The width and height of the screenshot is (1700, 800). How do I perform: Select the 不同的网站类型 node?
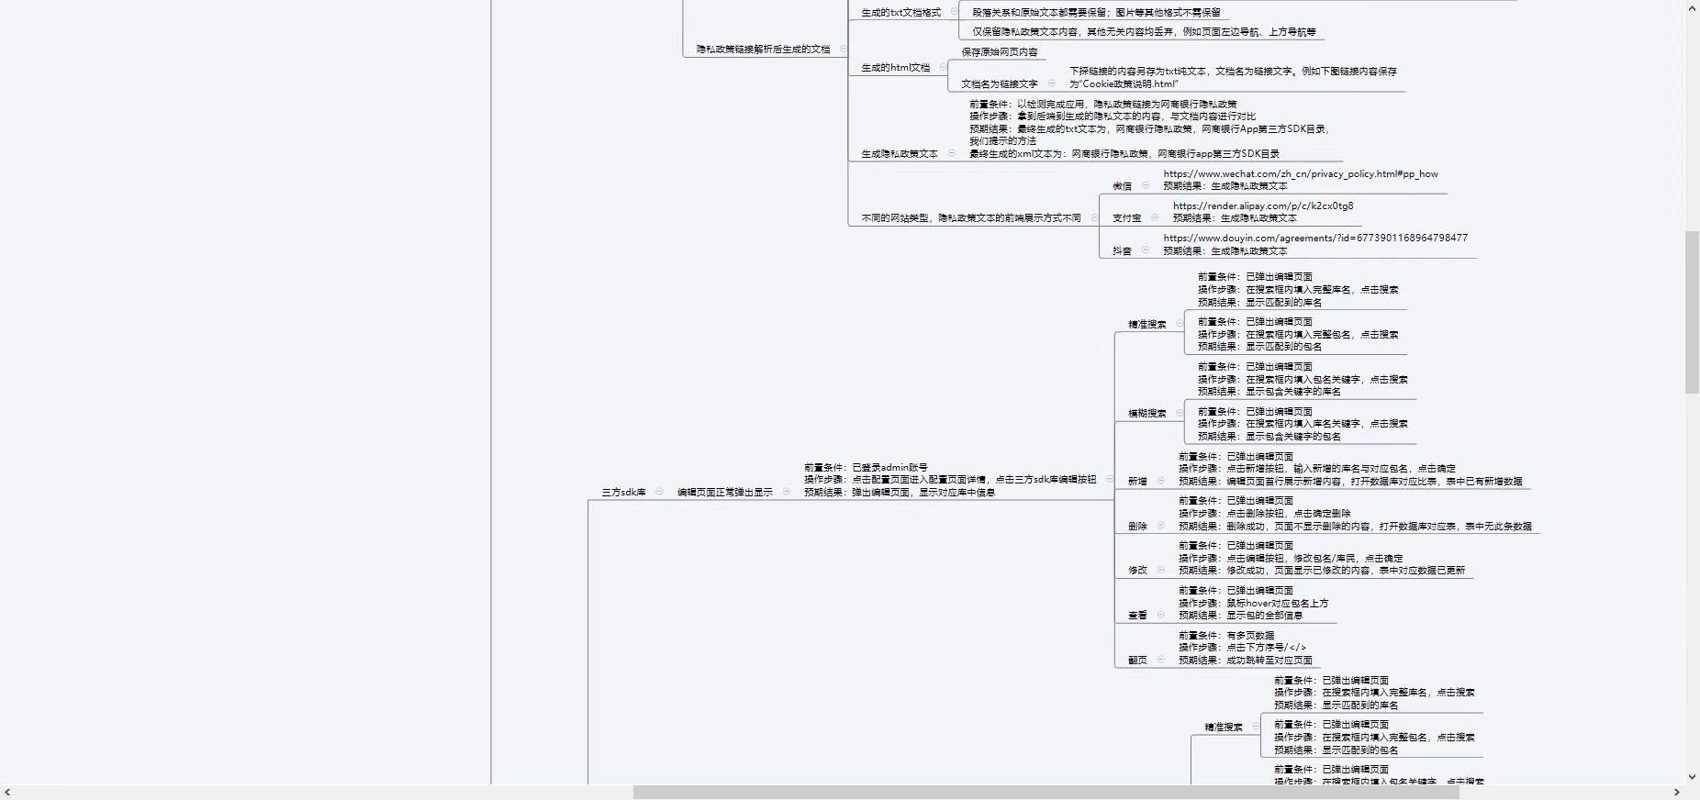point(971,218)
